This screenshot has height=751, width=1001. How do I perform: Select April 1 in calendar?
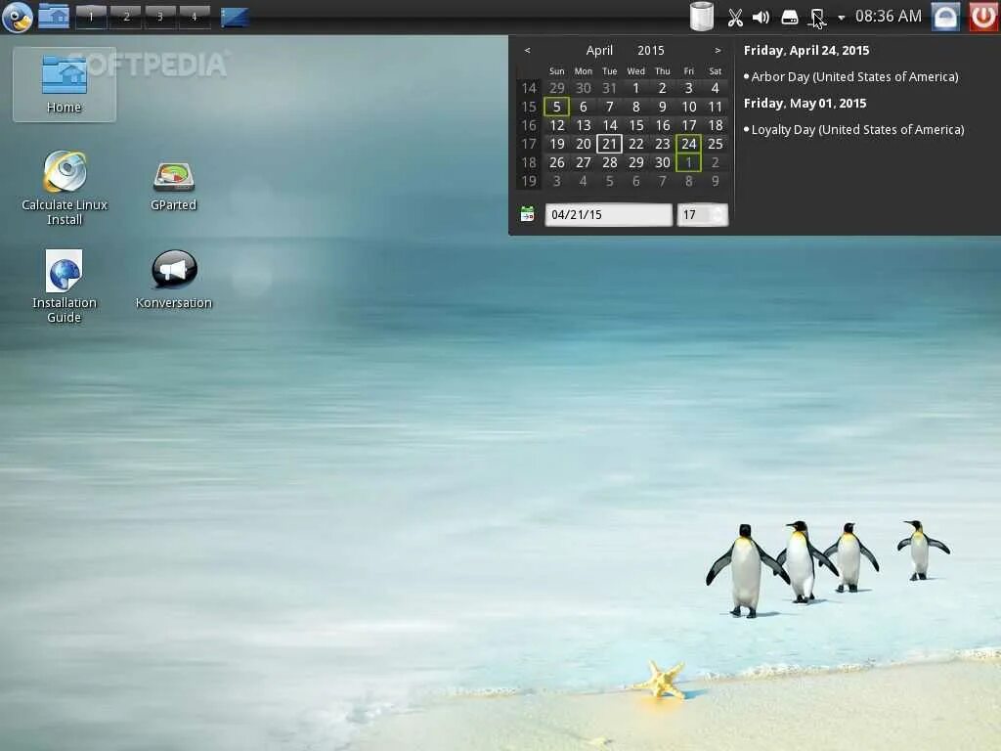point(635,88)
